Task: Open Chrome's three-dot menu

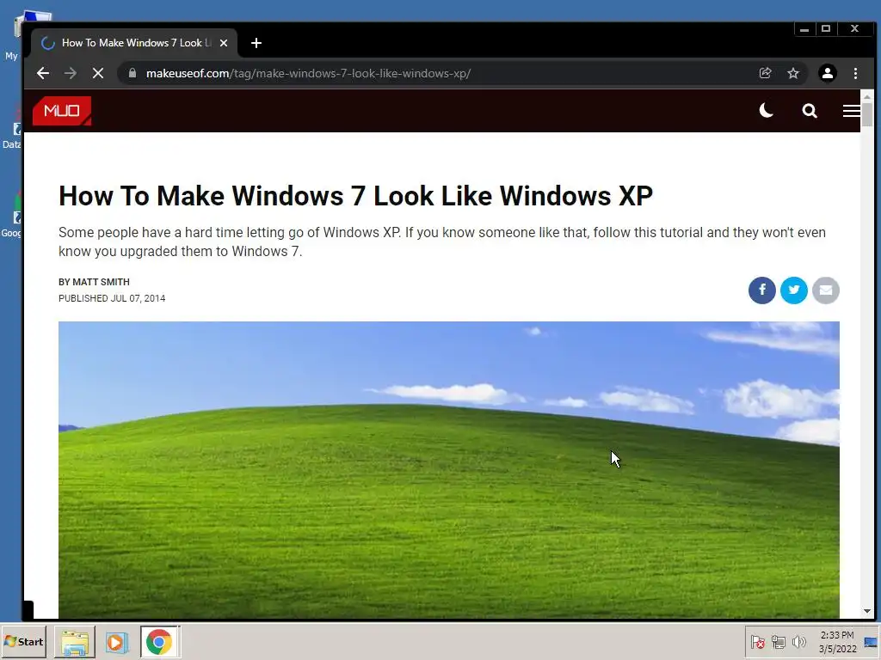Action: tap(855, 73)
